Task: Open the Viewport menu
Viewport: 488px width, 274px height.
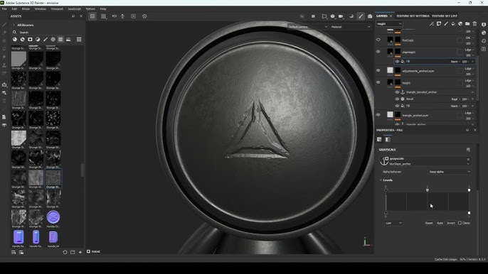Action: tap(57, 9)
